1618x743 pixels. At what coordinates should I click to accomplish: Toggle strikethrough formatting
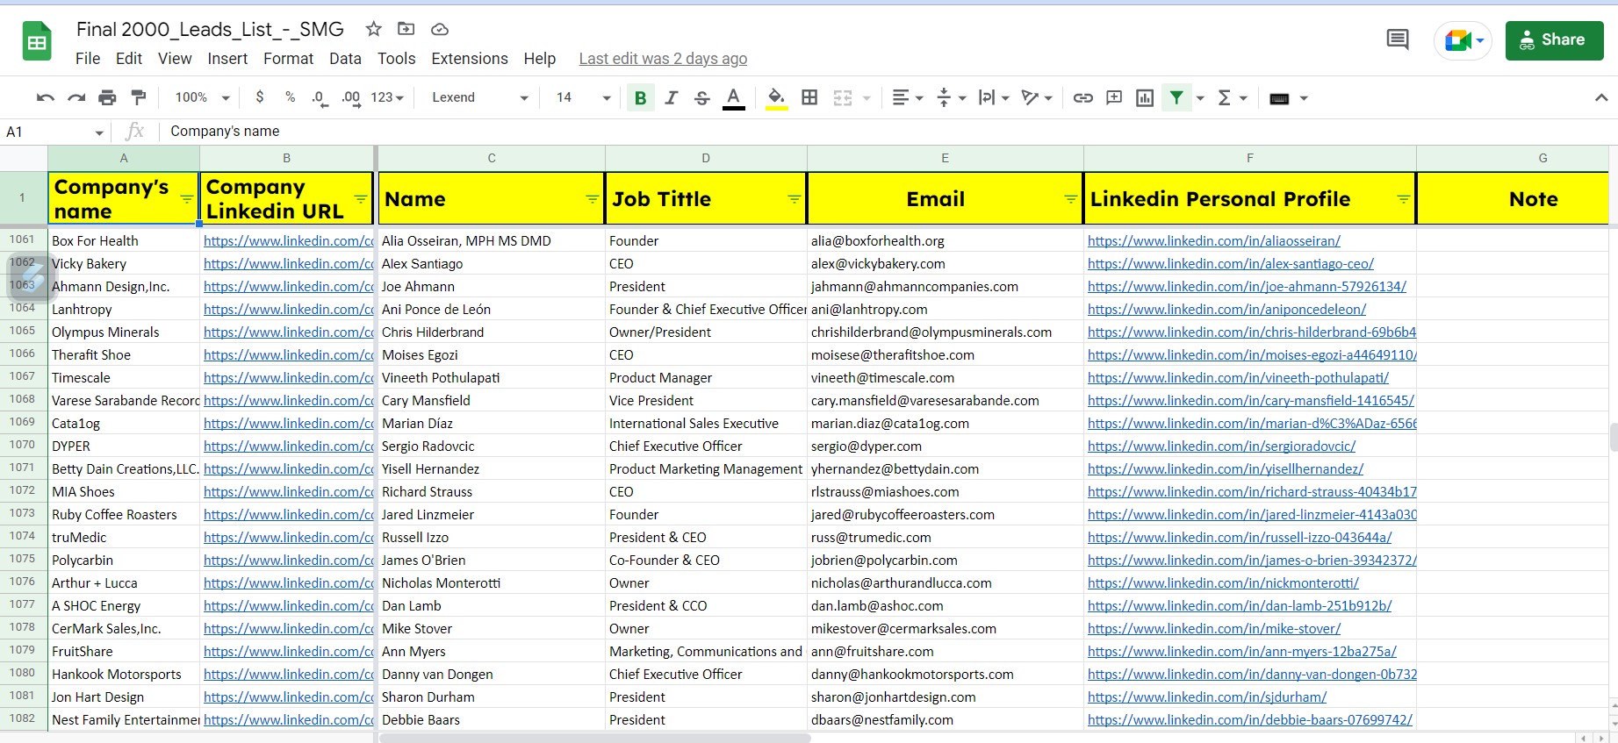(702, 97)
